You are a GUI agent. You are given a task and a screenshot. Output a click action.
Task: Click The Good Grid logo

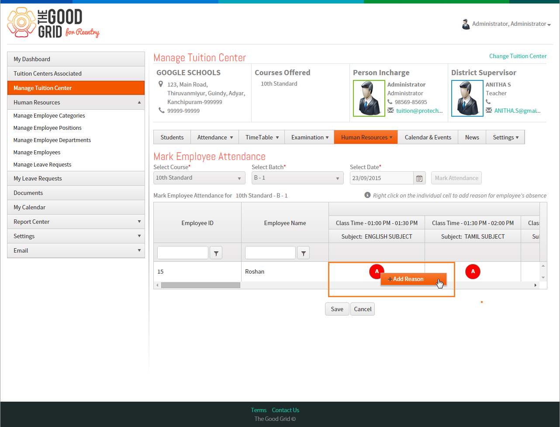(53, 23)
